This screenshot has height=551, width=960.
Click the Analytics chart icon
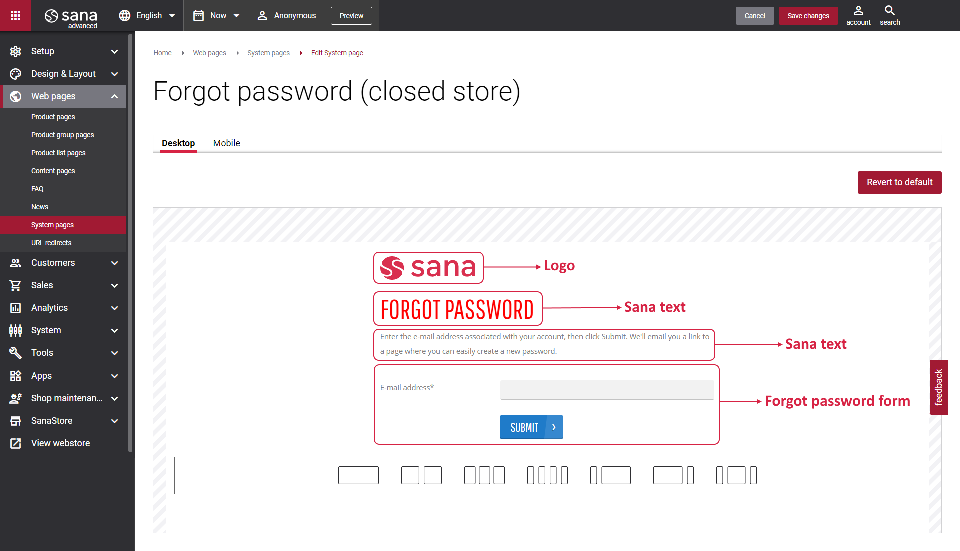click(x=16, y=308)
